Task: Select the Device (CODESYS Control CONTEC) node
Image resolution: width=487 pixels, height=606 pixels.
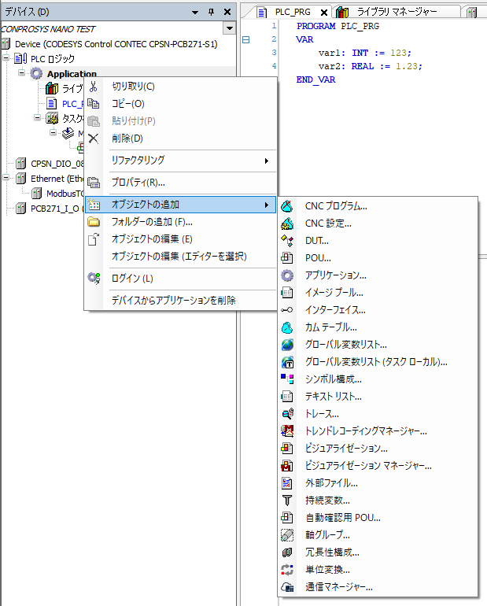Action: coord(116,44)
